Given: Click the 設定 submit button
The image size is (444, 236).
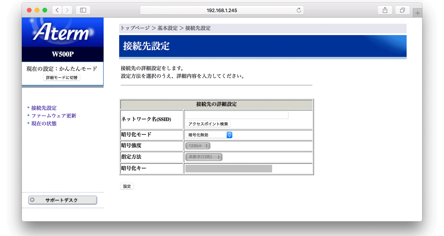Looking at the screenshot, I should 127,186.
